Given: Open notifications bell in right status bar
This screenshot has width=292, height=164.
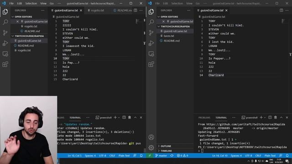Looking at the screenshot, I should coord(287,155).
